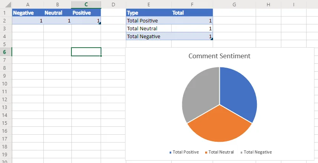The width and height of the screenshot is (318, 163).
Task: Click the Select All corner triangle
Action: click(x=8, y=4)
